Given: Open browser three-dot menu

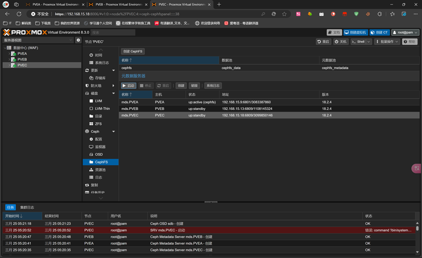Looking at the screenshot, I should click(x=416, y=14).
